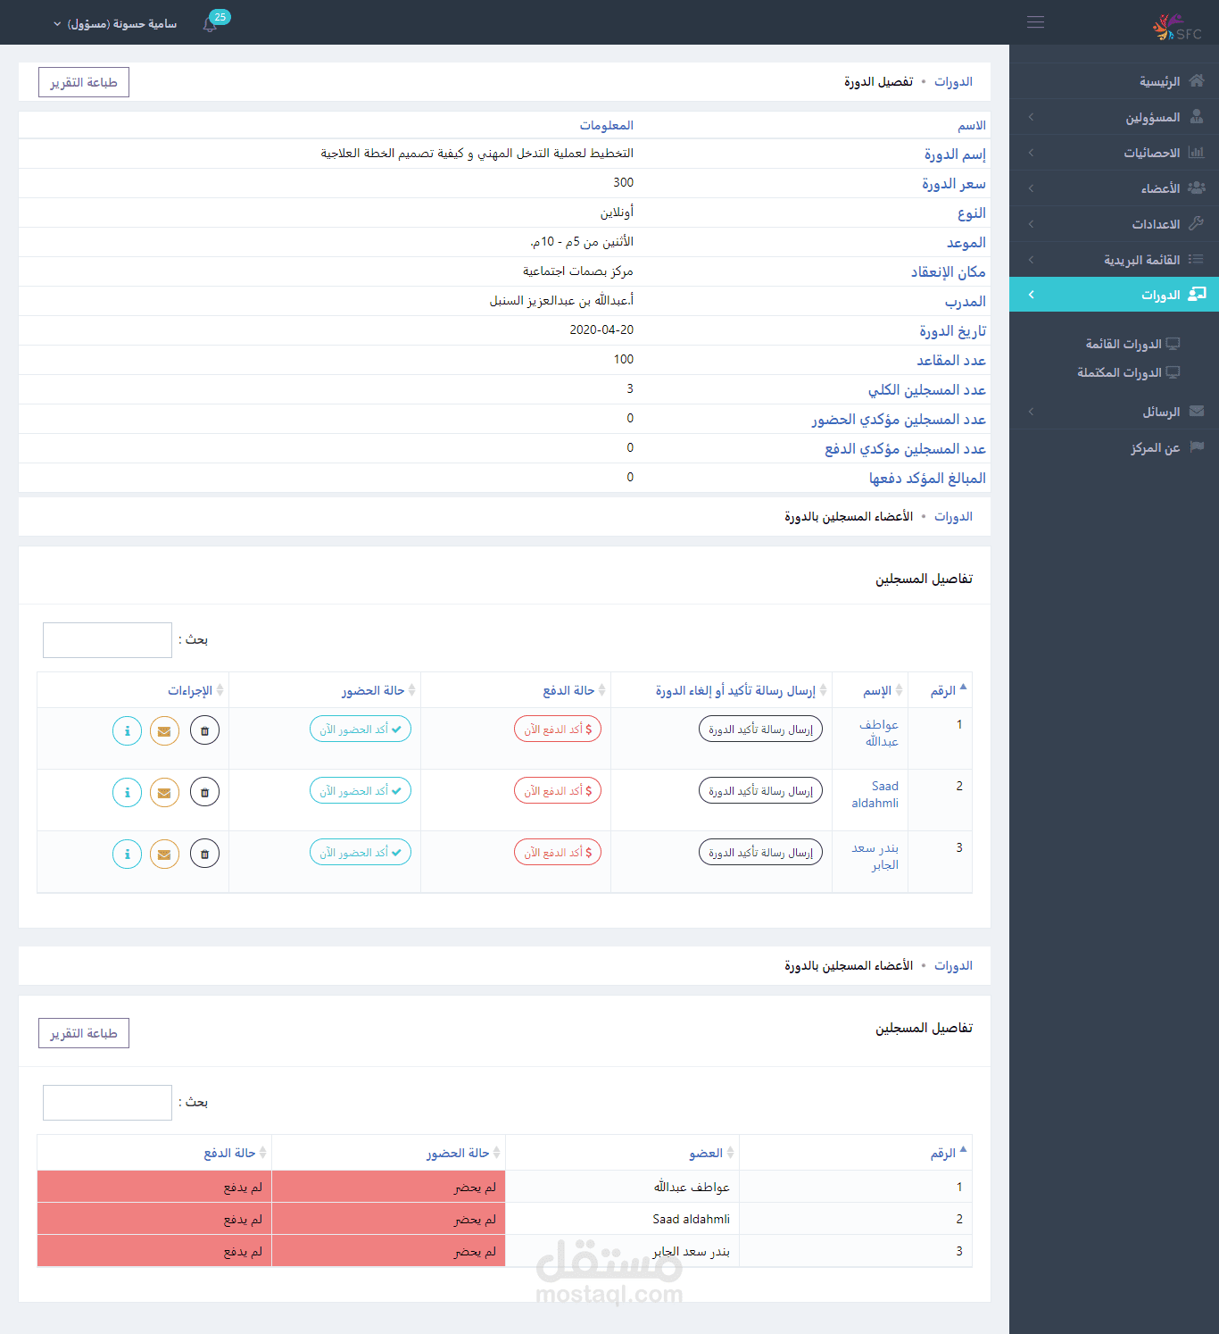Viewport: 1219px width, 1334px height.
Task: Send confirmation message for بندر سعد الجابر
Action: 760,853
